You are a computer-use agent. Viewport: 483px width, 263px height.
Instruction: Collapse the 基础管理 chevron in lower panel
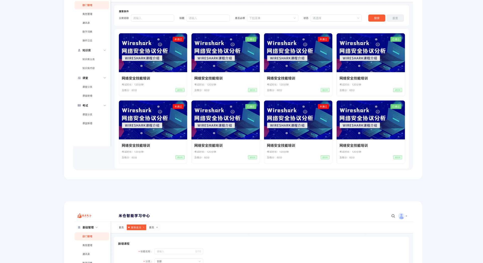coord(97,228)
